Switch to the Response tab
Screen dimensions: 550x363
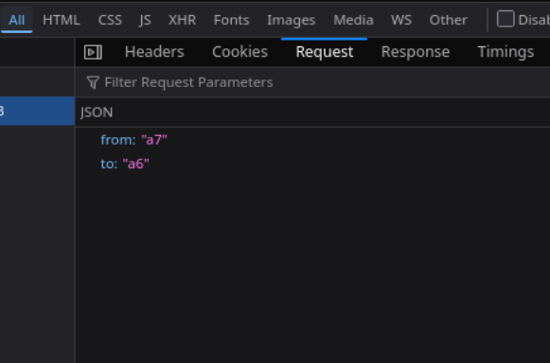(416, 52)
